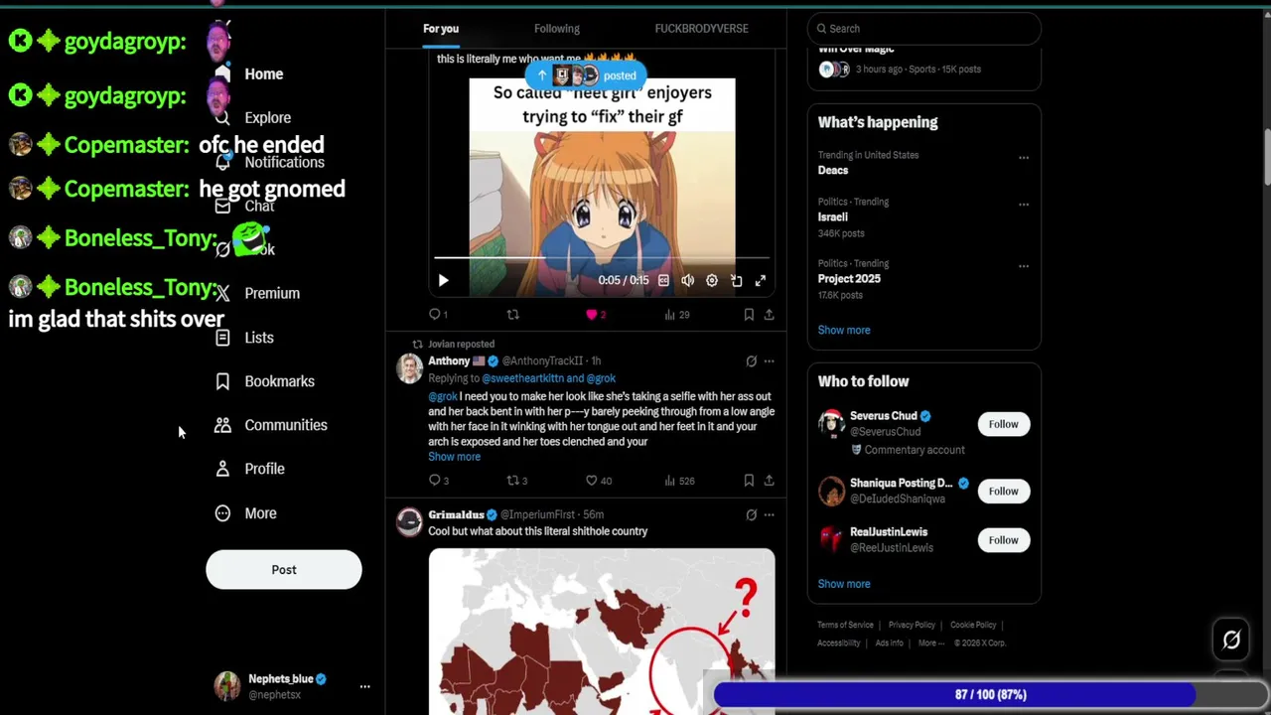Screen dimensions: 1271x715
Task: Open Terms of Service link
Action: pos(845,626)
